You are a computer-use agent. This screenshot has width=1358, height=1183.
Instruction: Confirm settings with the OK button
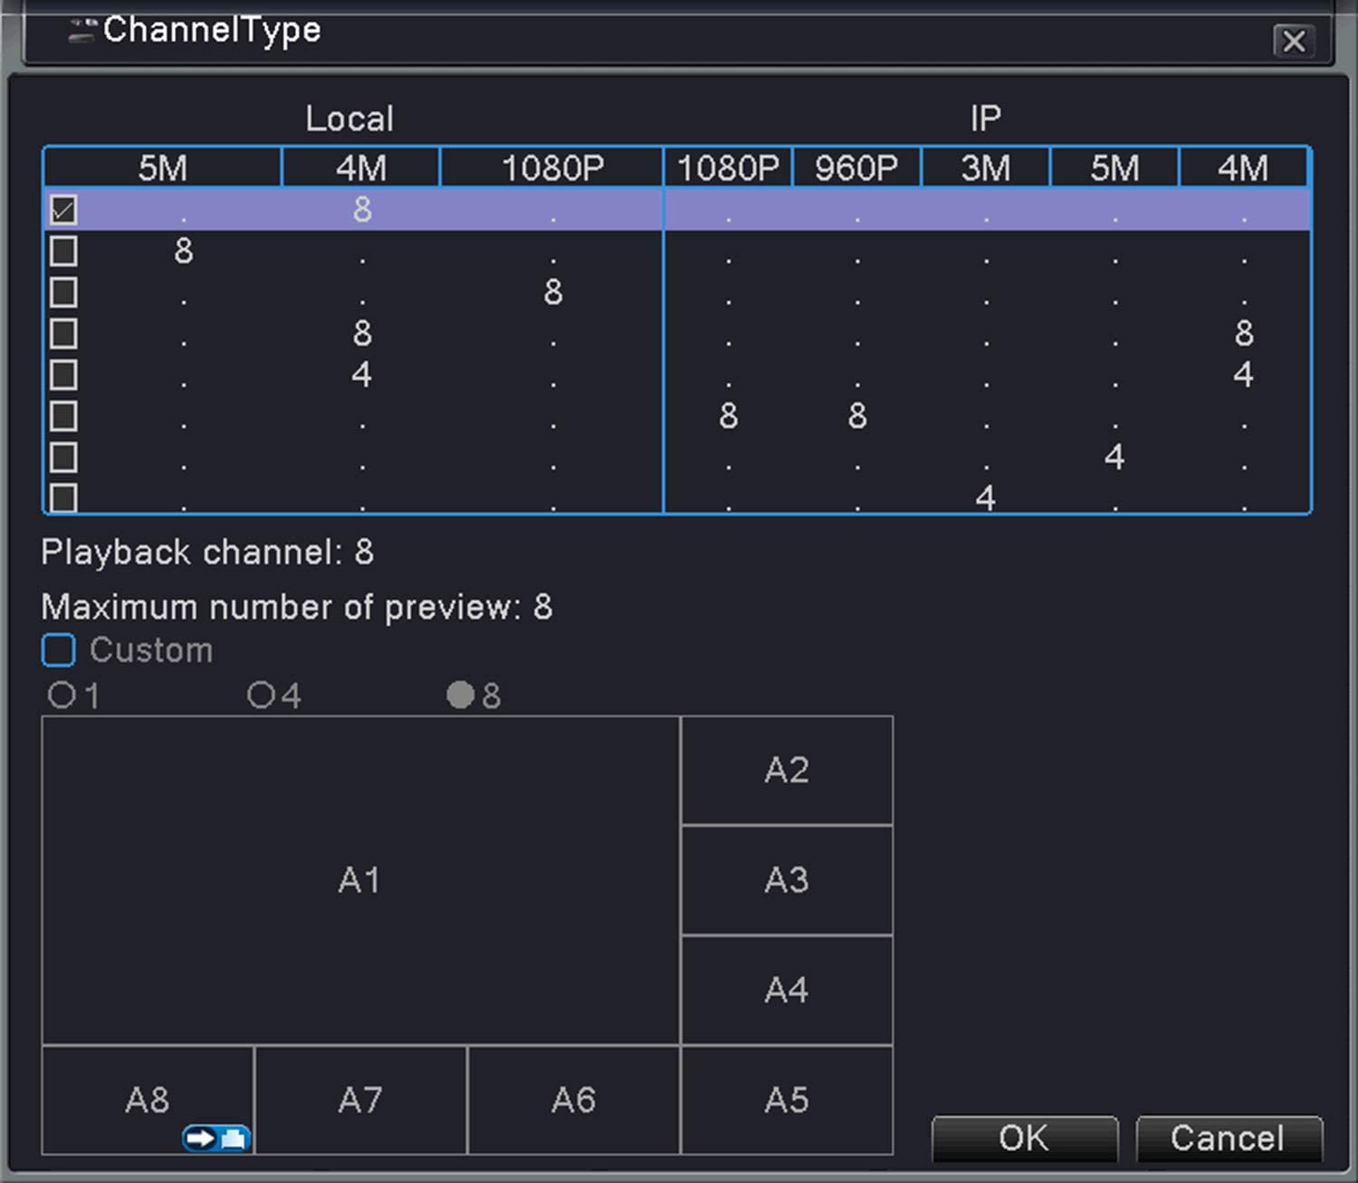pos(1025,1138)
